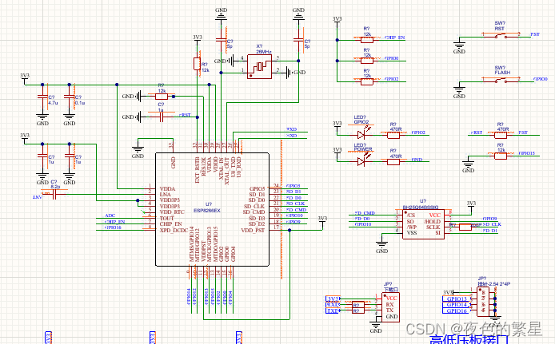Image resolution: width=555 pixels, height=344 pixels.
Task: Select the RST push-button switch symbol
Action: point(501,35)
